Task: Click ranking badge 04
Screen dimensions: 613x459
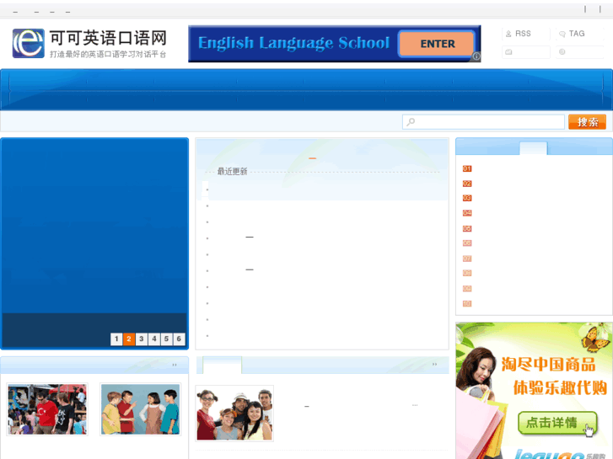Action: [x=467, y=213]
